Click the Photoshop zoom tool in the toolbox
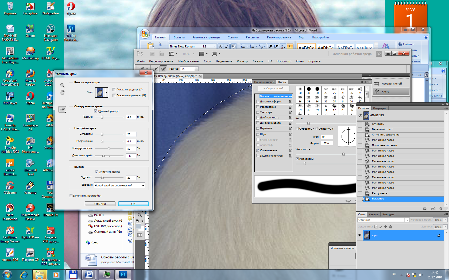The width and height of the screenshot is (449, 280). (140, 215)
